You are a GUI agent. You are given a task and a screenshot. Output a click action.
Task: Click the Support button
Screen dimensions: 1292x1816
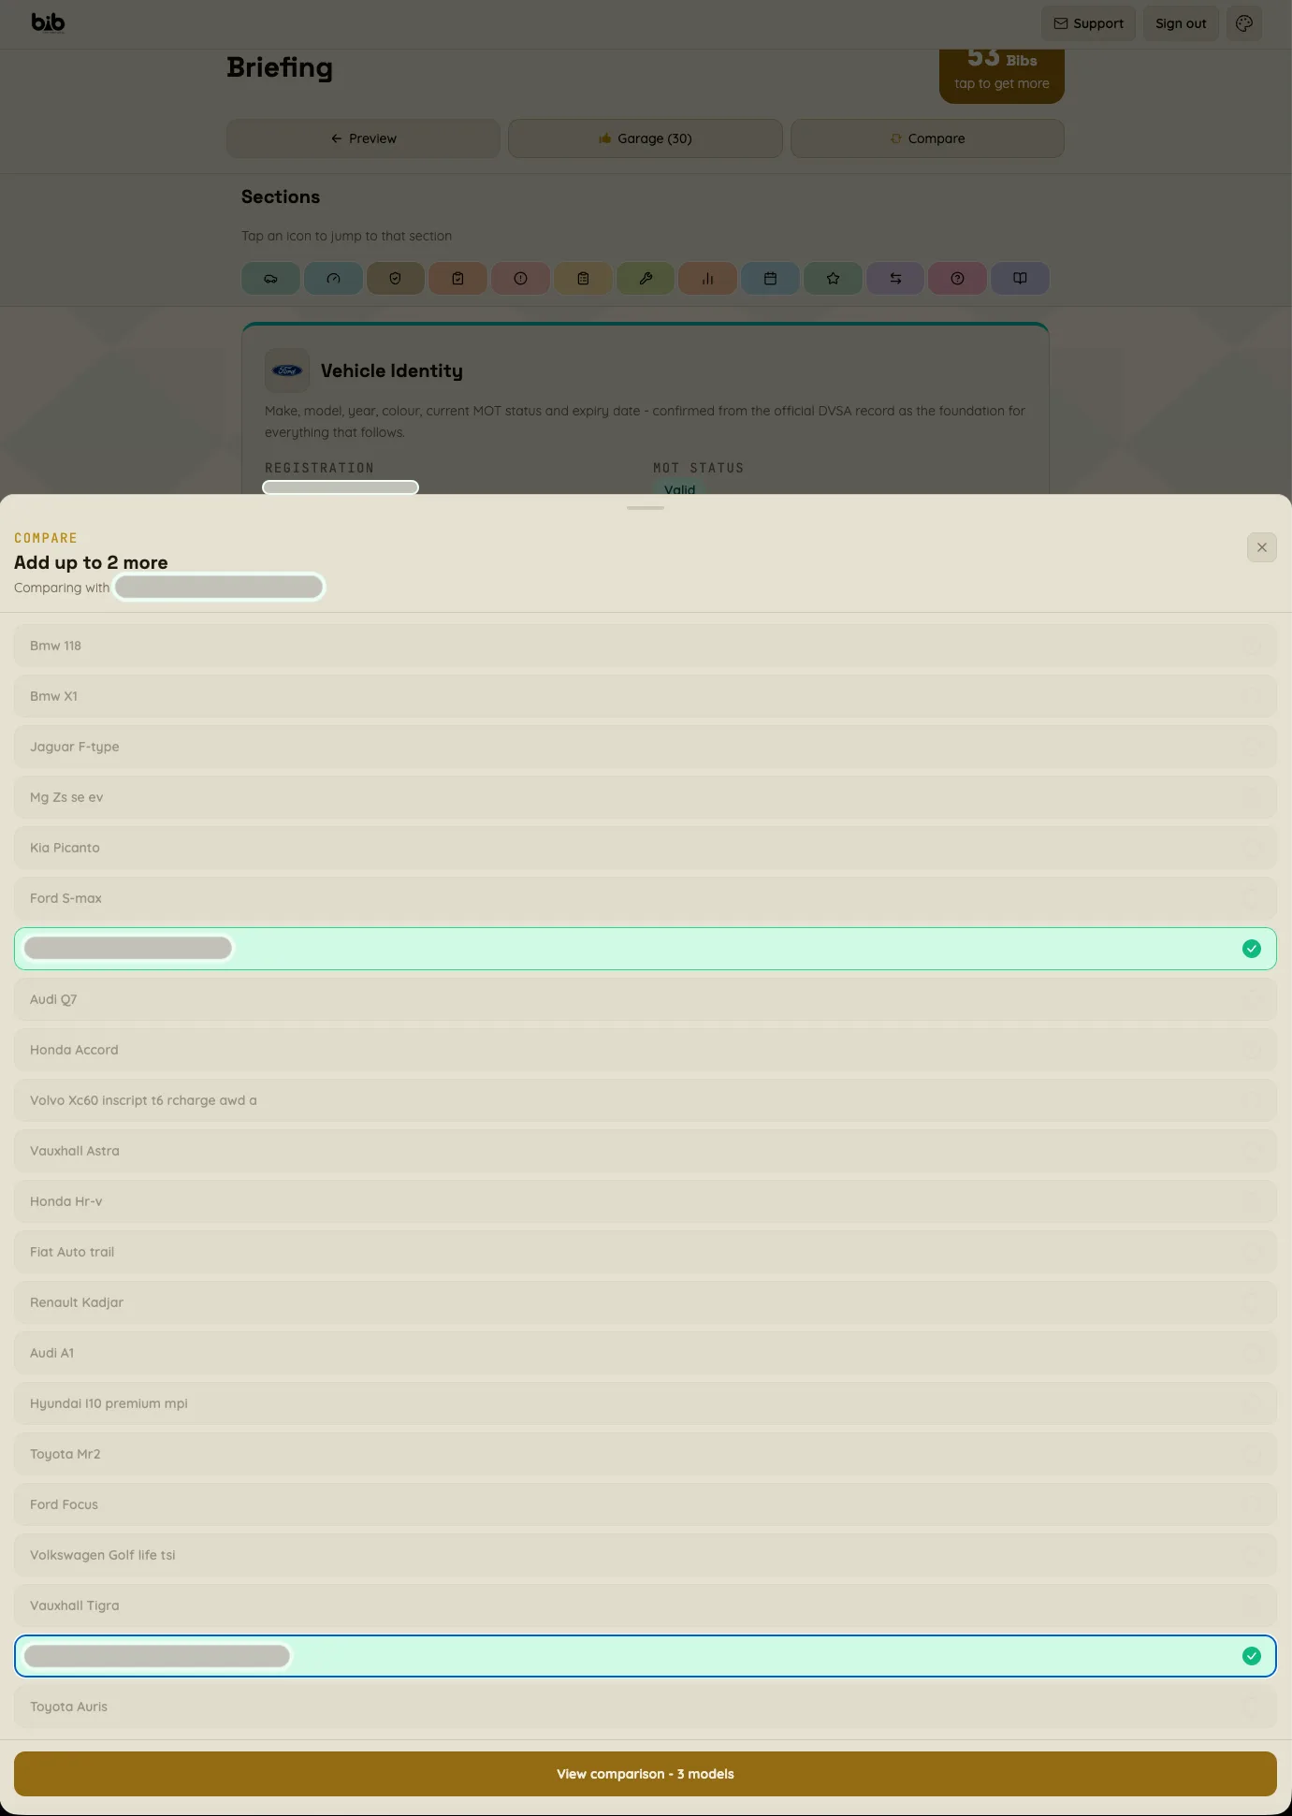[x=1088, y=23]
